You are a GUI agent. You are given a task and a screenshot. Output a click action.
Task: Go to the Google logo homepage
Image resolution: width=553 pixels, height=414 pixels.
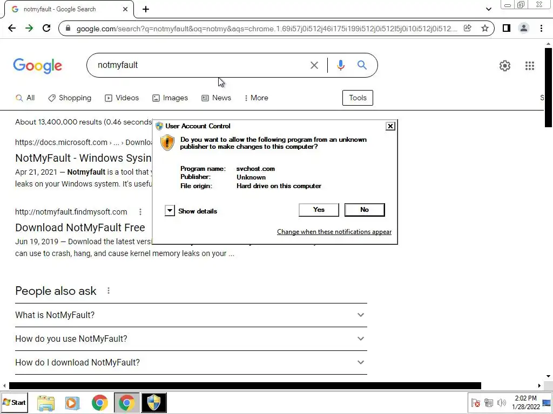[x=38, y=66]
